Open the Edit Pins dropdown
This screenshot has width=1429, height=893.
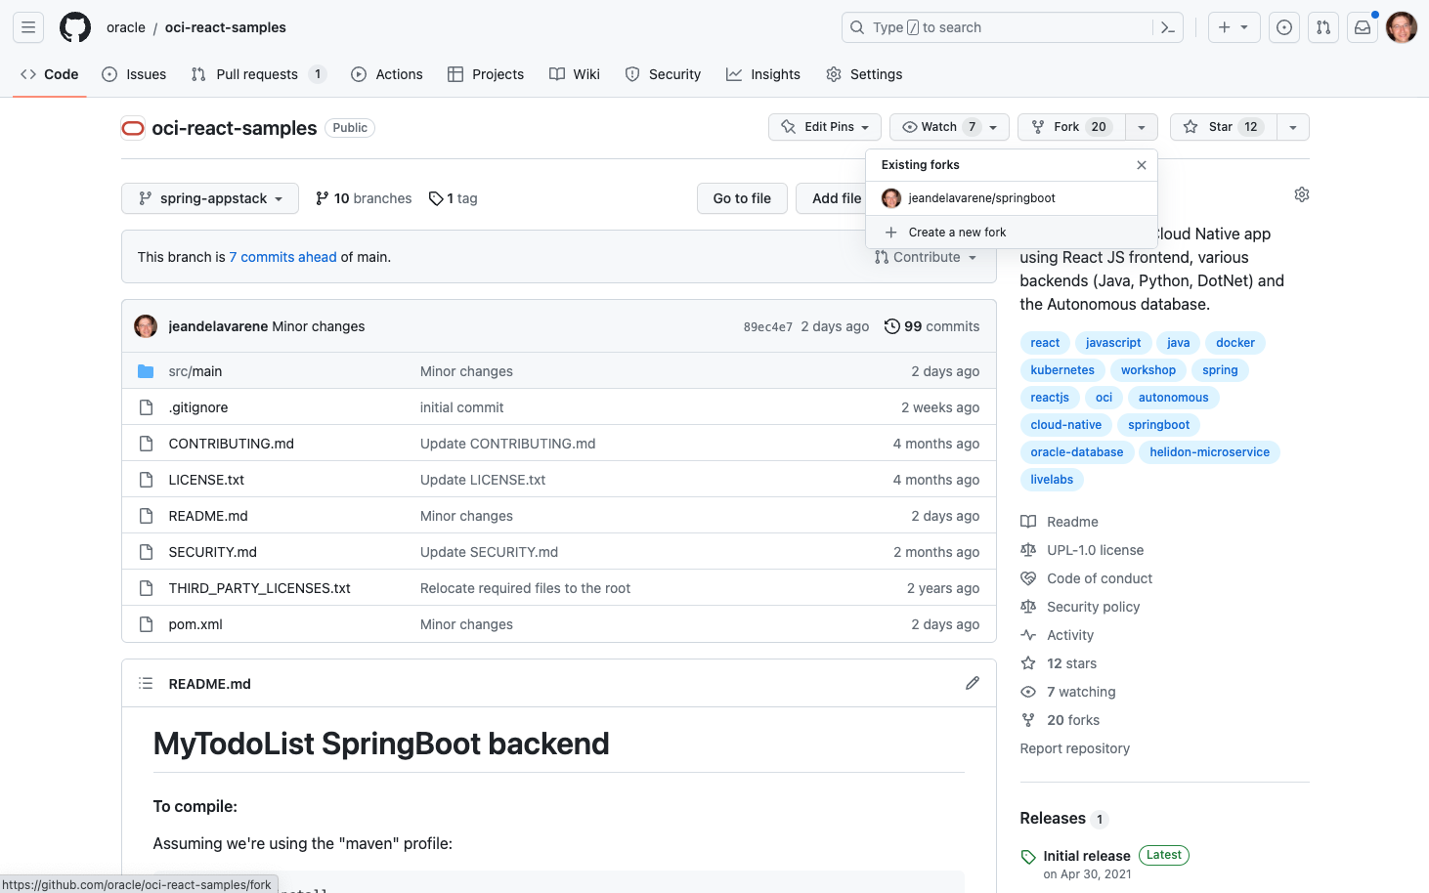pos(825,127)
